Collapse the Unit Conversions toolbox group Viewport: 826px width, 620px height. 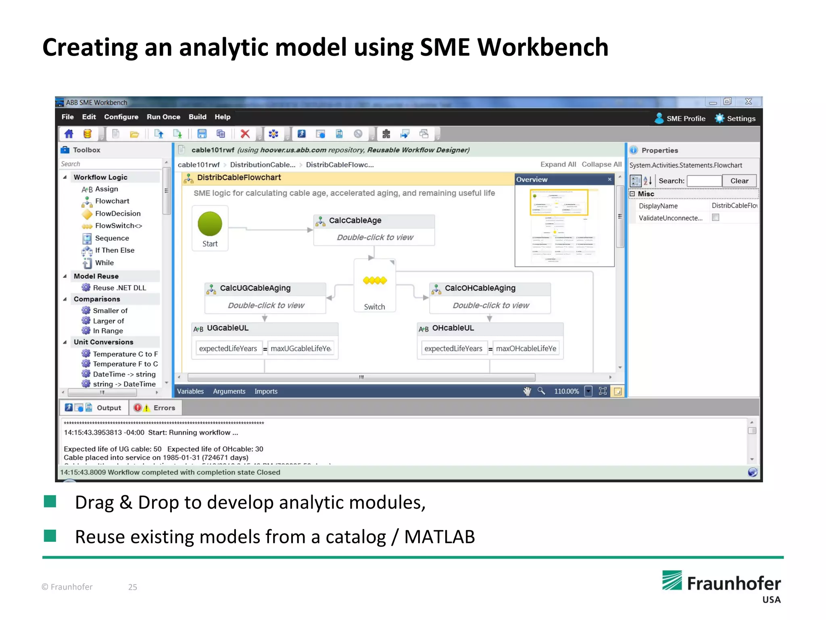click(65, 342)
